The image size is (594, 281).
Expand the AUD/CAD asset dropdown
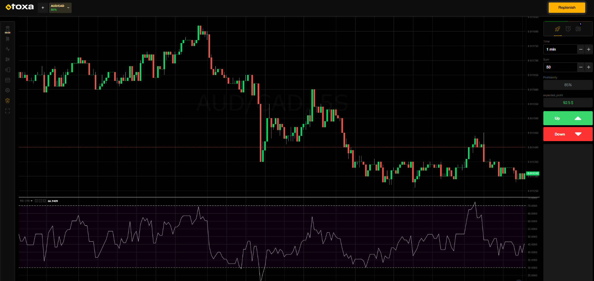pyautogui.click(x=68, y=7)
